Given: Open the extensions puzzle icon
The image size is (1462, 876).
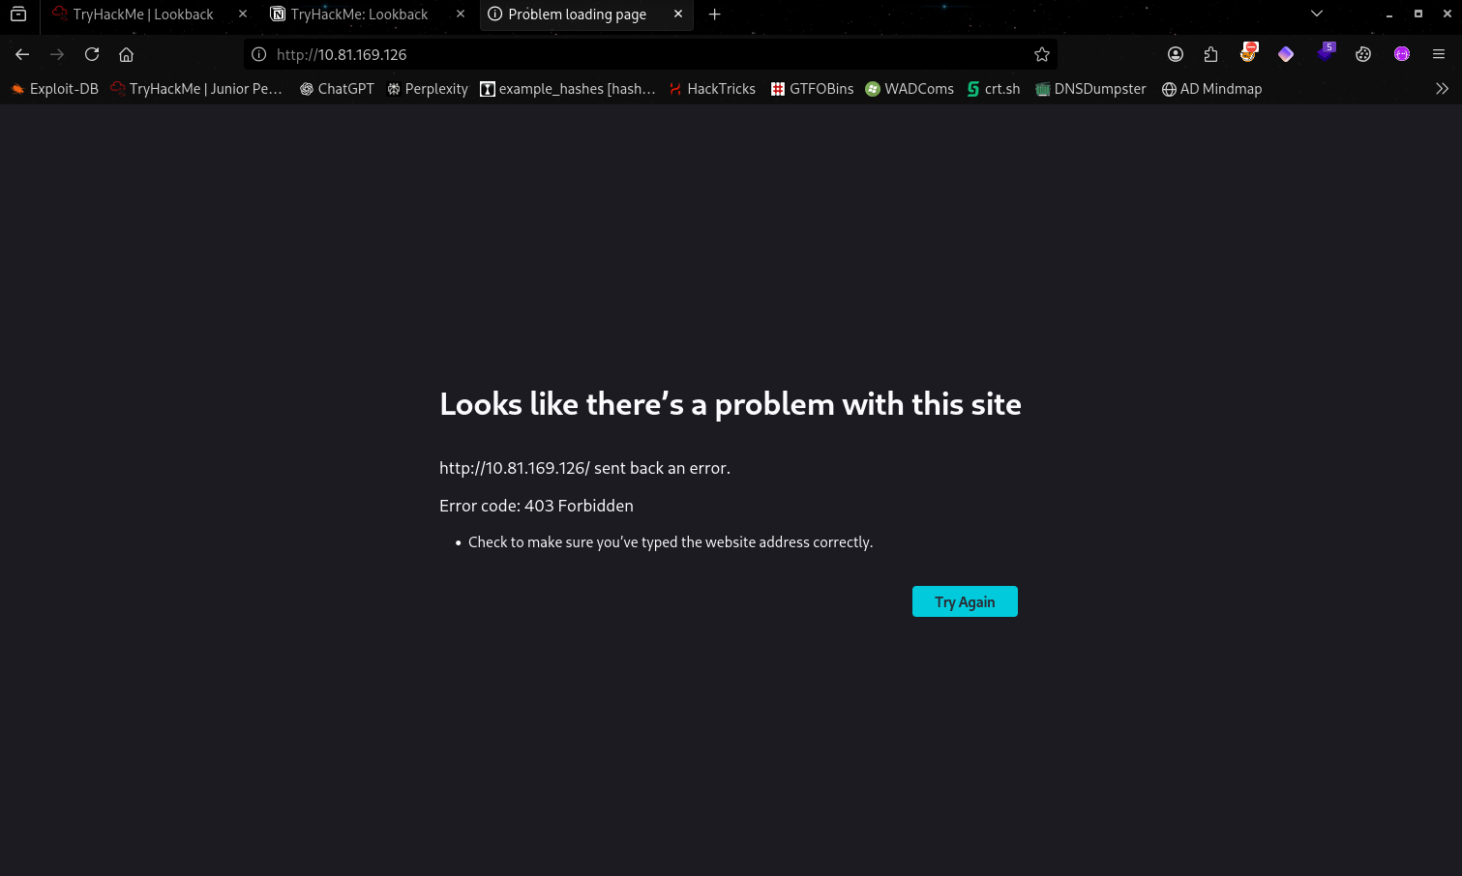Looking at the screenshot, I should (x=1210, y=54).
